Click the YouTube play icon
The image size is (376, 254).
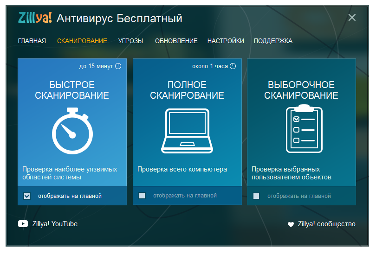coord(23,224)
